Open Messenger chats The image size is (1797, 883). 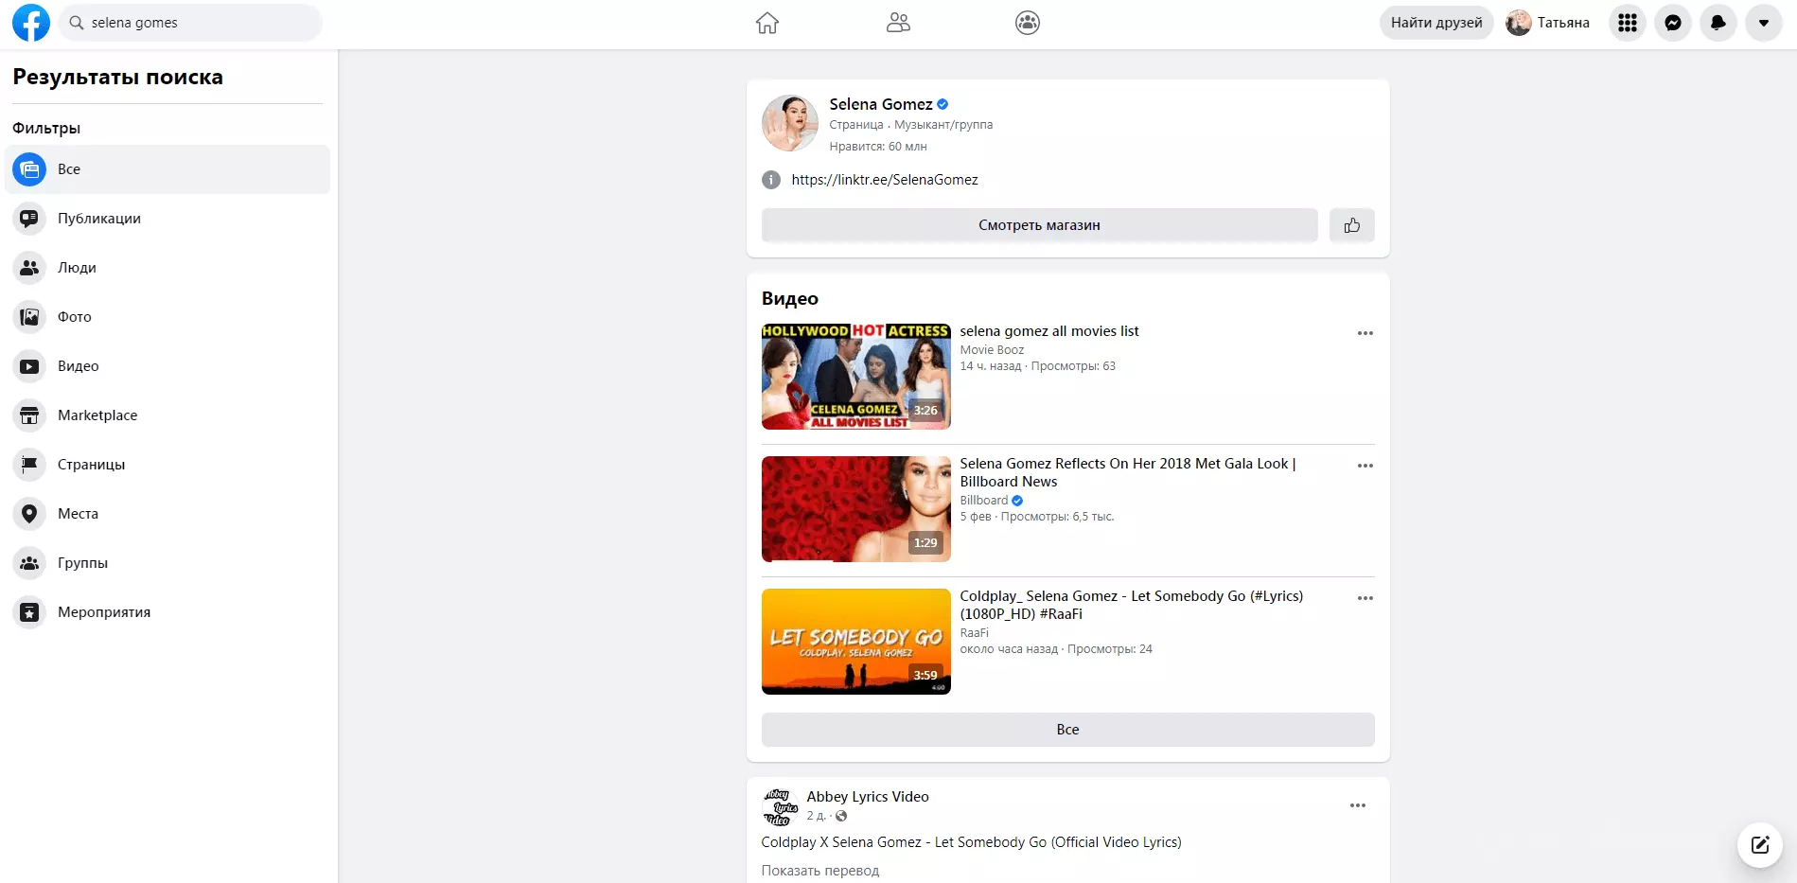point(1673,23)
